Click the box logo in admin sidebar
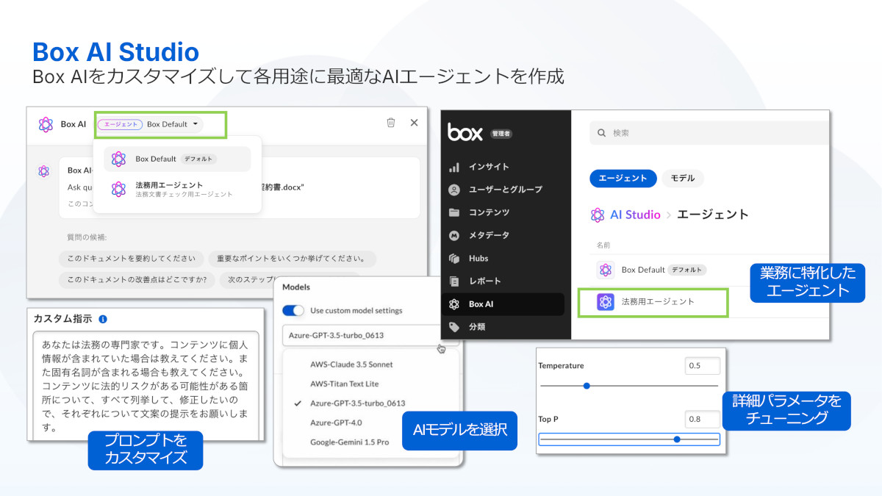The image size is (882, 496). click(x=465, y=133)
